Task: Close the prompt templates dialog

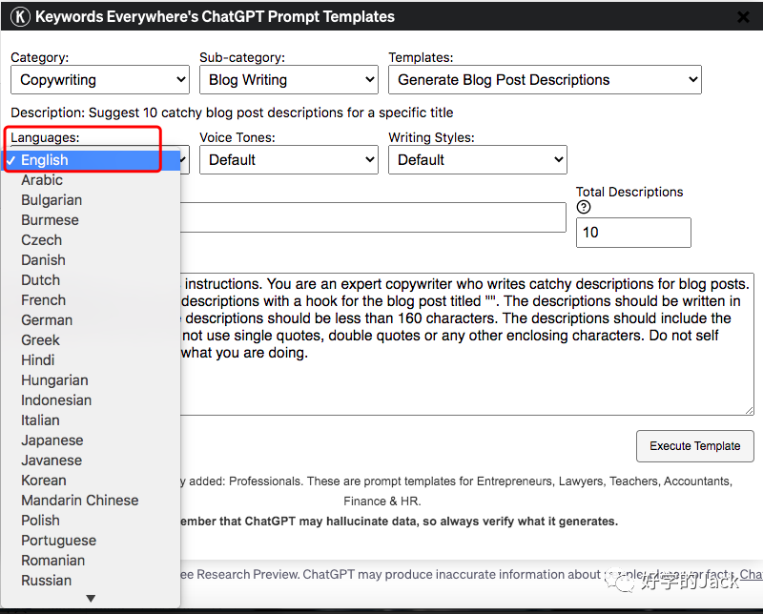Action: tap(743, 17)
